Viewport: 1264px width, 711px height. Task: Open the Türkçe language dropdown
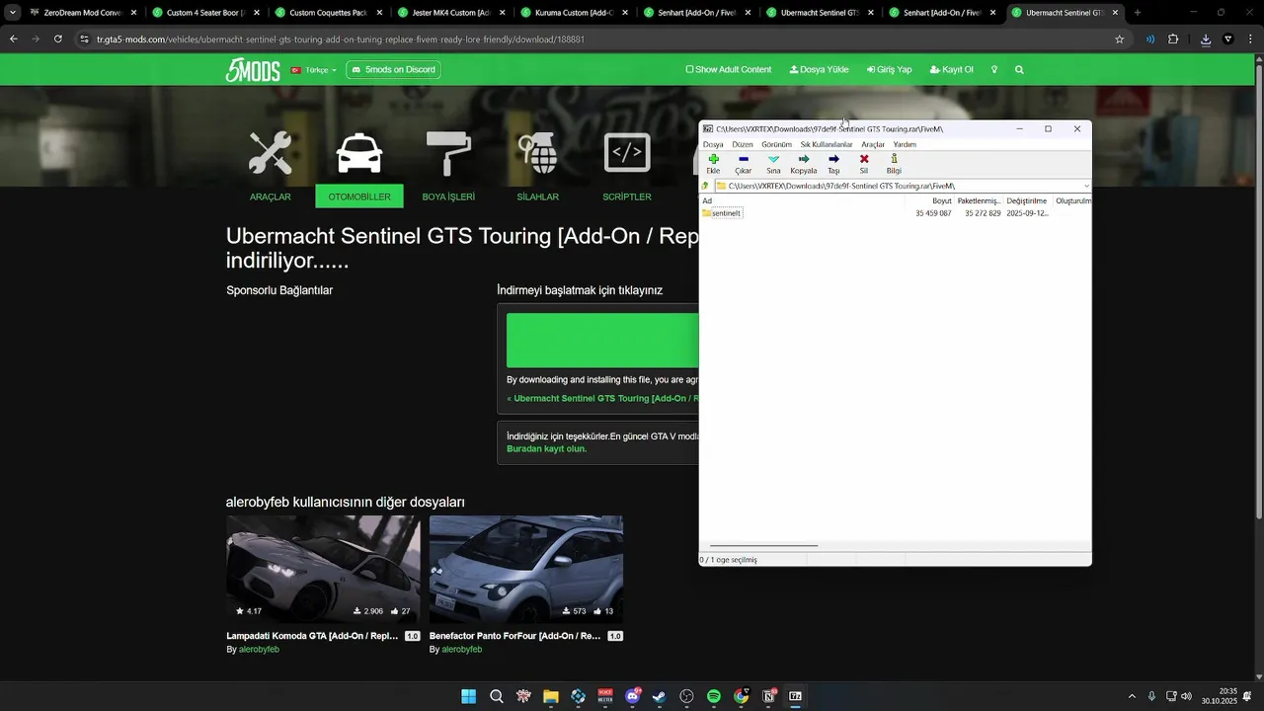(314, 70)
